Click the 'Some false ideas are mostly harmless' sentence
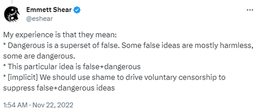Screen dimensions: 260x110 point(187,45)
